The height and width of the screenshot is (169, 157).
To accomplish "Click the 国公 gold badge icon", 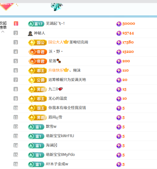I will tap(37, 43).
